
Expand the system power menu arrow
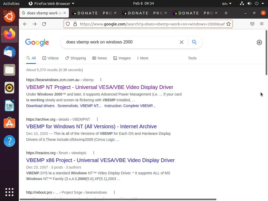[x=263, y=3]
